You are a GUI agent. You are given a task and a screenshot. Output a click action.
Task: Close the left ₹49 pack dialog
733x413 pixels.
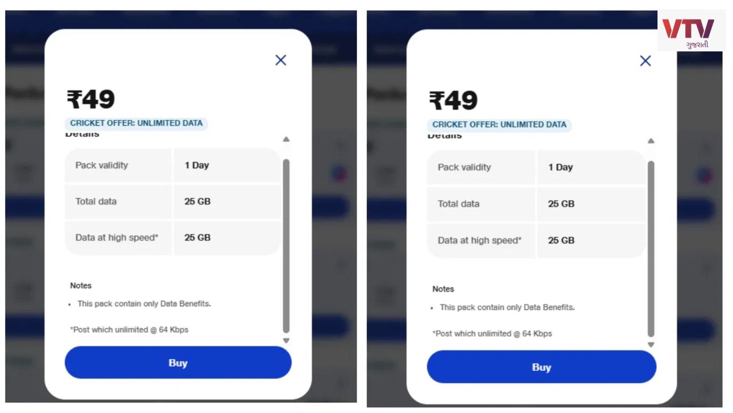(281, 60)
